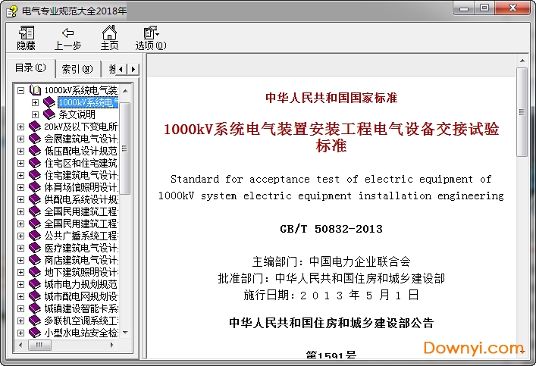Expand the 条文说明 tree node
The height and width of the screenshot is (366, 536).
click(35, 114)
